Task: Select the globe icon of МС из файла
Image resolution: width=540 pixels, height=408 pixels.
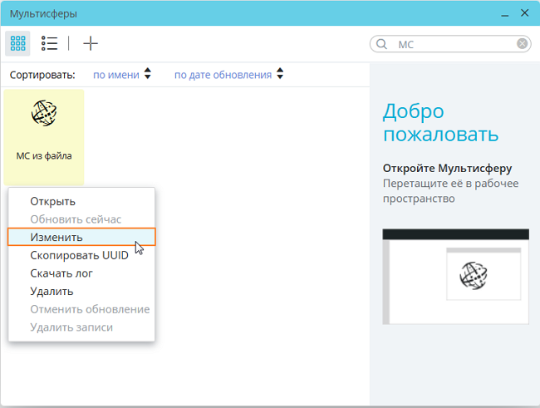Action: [x=44, y=113]
